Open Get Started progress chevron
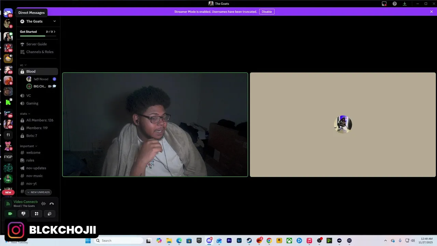The height and width of the screenshot is (246, 437). (54, 32)
